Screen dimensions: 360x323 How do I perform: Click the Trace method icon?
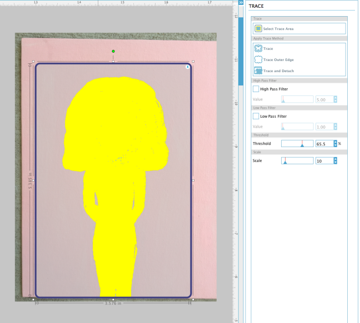pos(258,48)
